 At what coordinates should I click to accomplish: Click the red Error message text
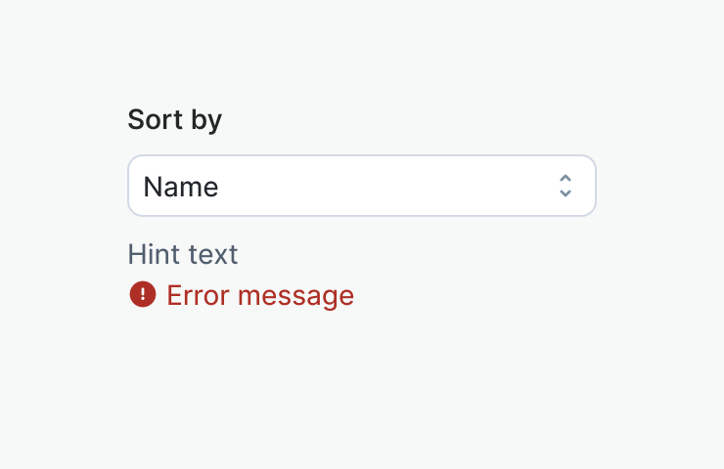click(x=260, y=295)
